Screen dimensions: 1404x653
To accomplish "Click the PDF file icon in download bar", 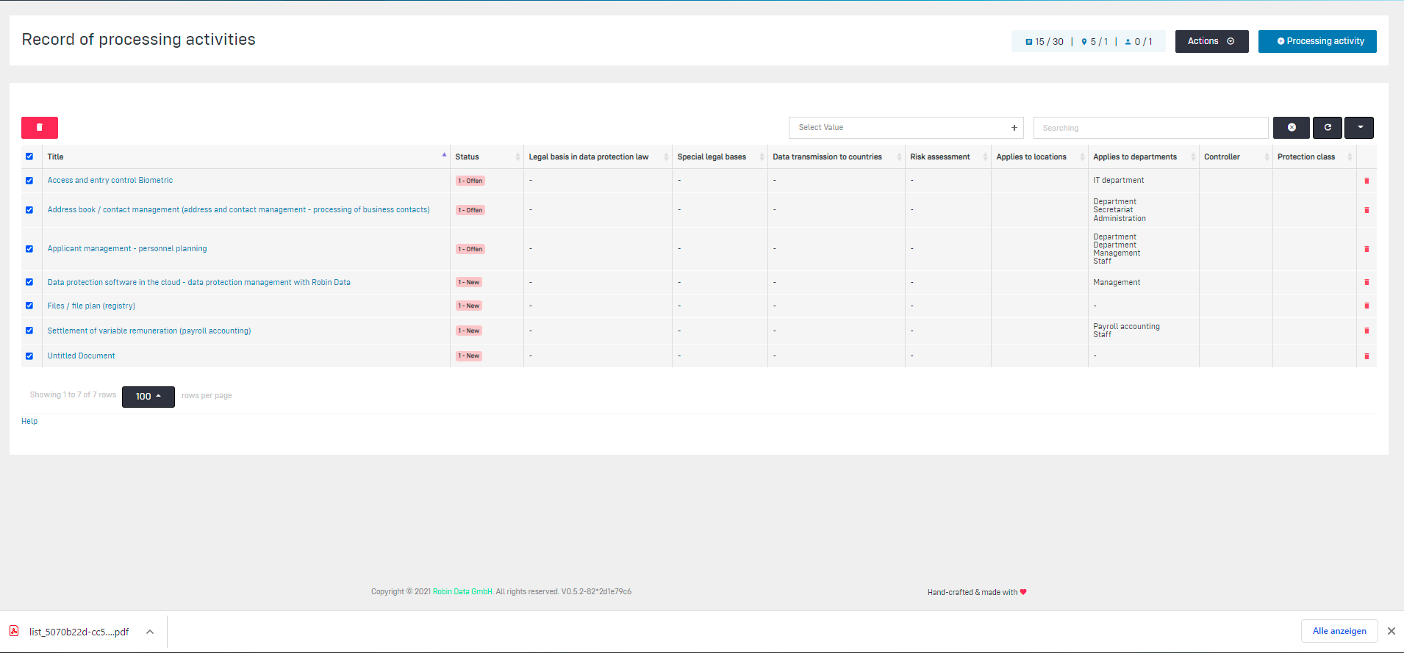I will click(x=14, y=631).
